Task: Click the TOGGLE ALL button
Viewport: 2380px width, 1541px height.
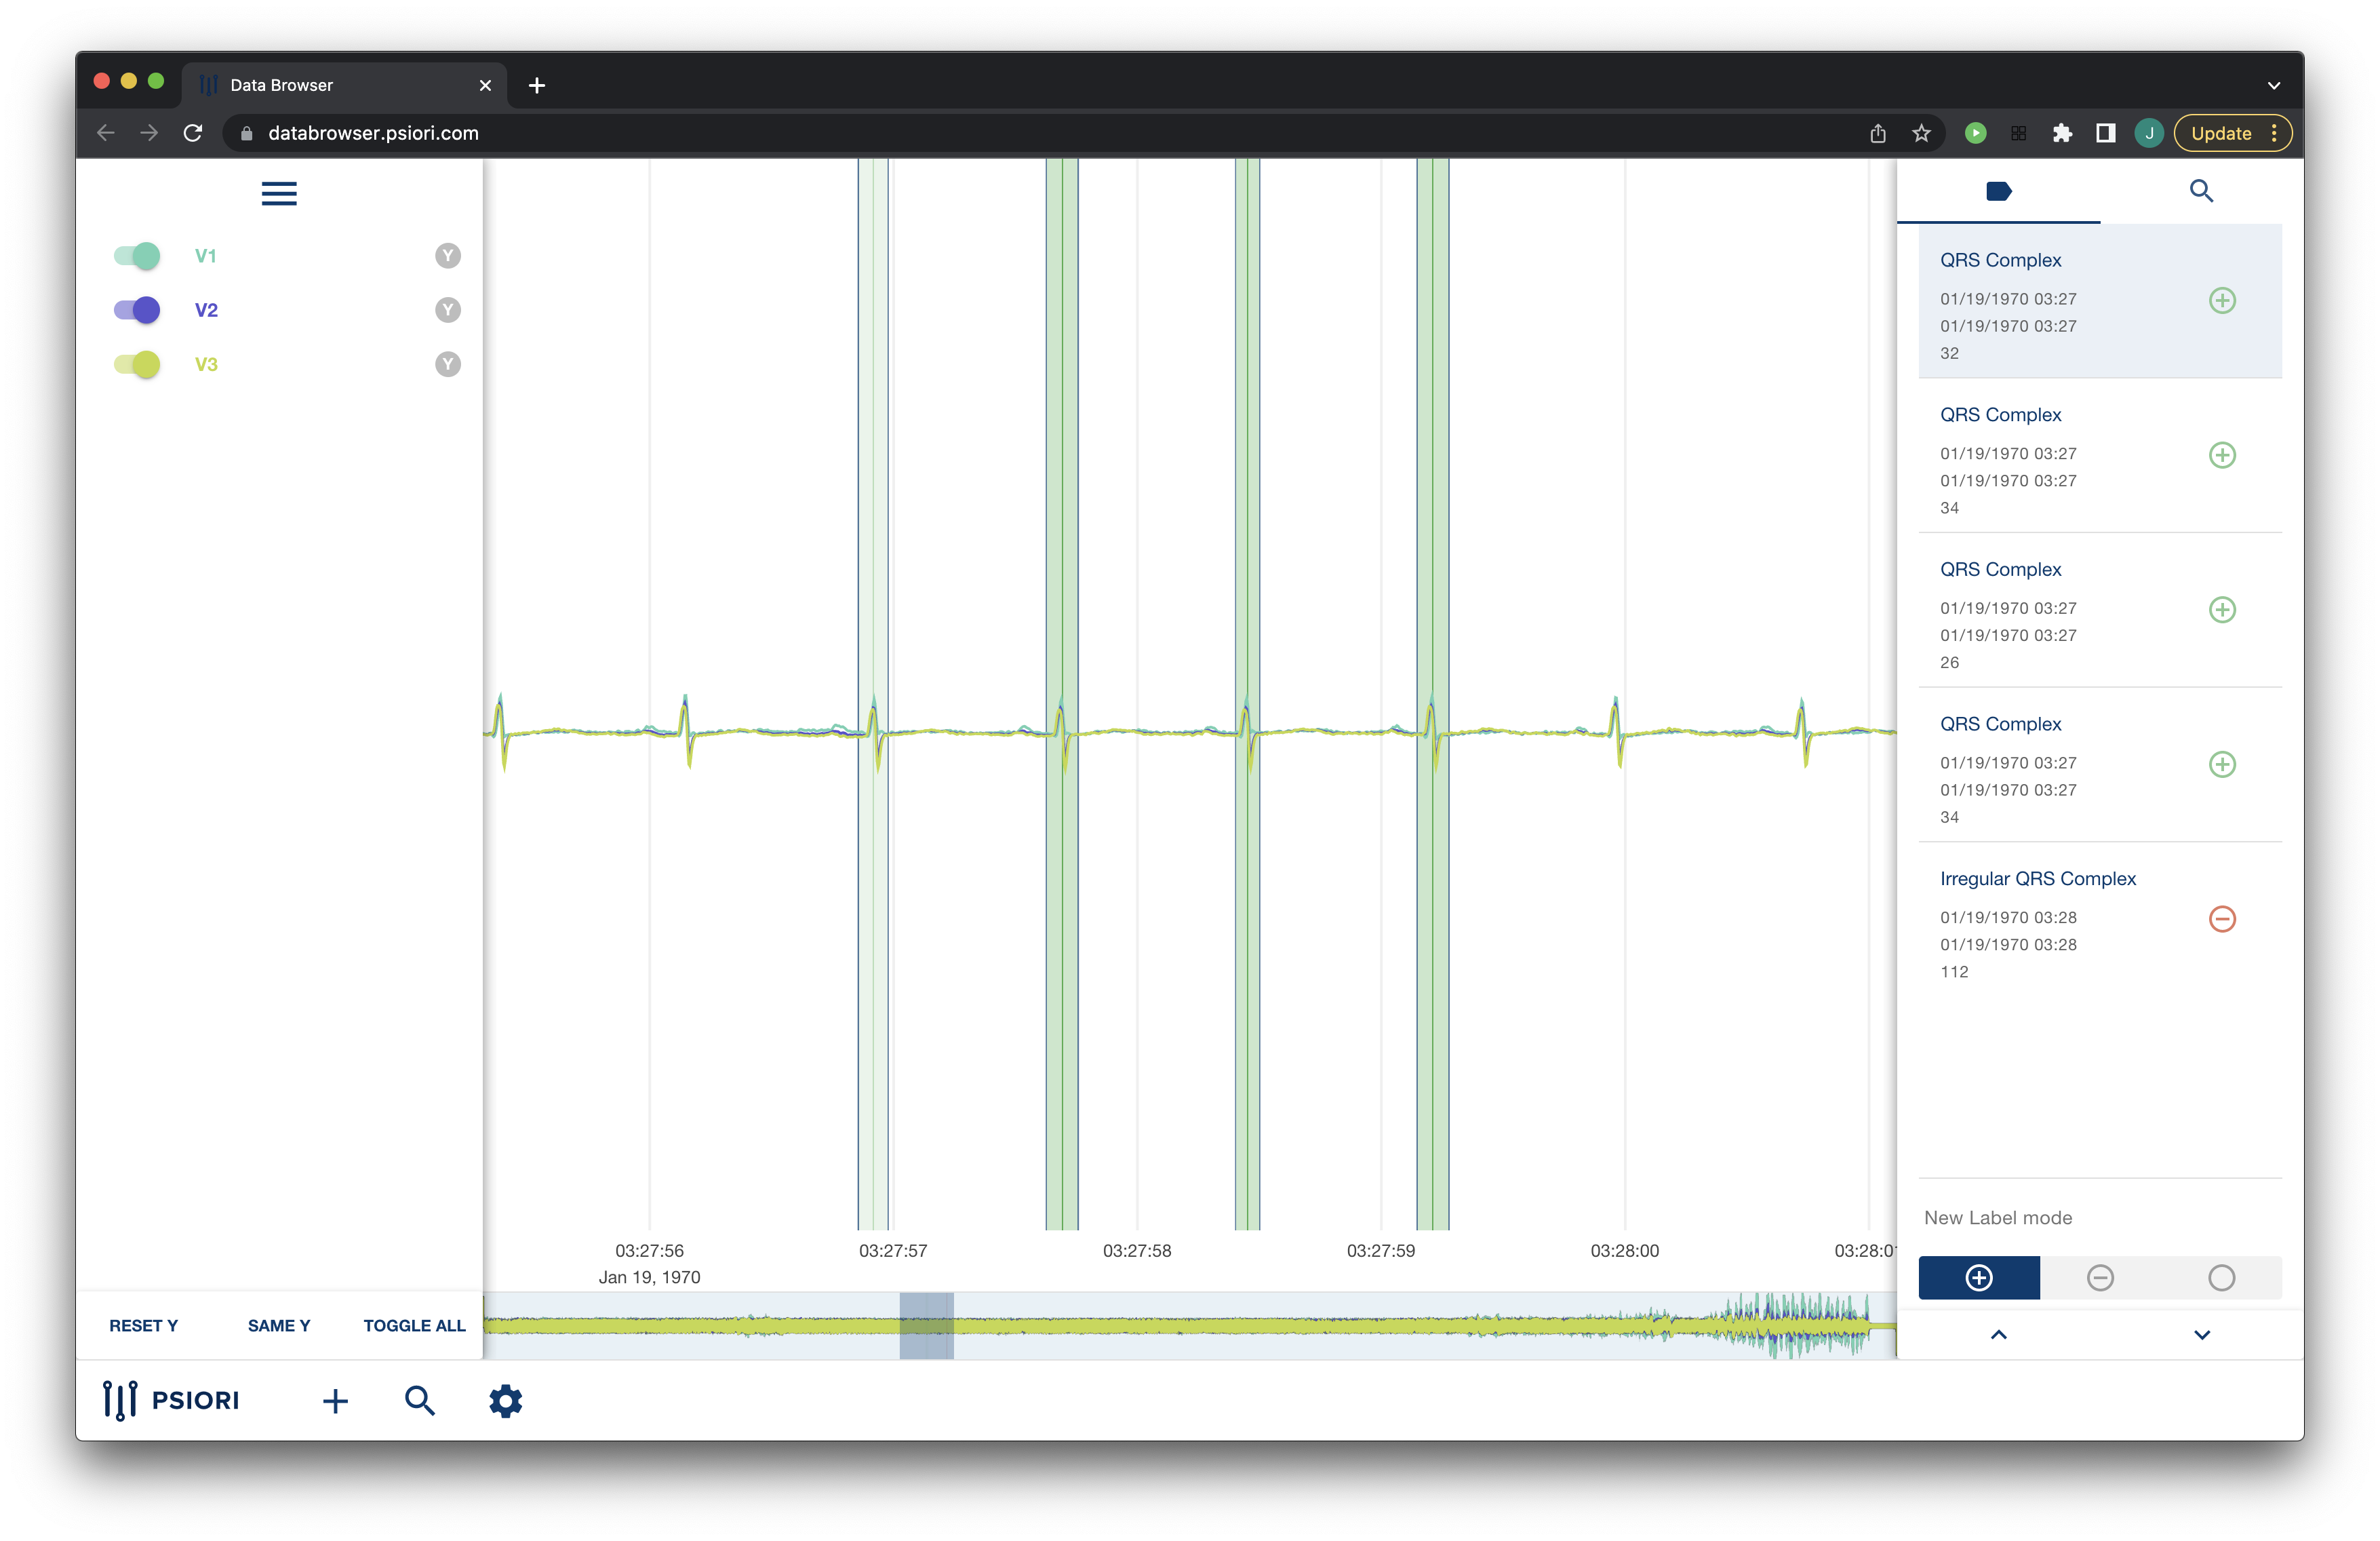Action: point(414,1325)
